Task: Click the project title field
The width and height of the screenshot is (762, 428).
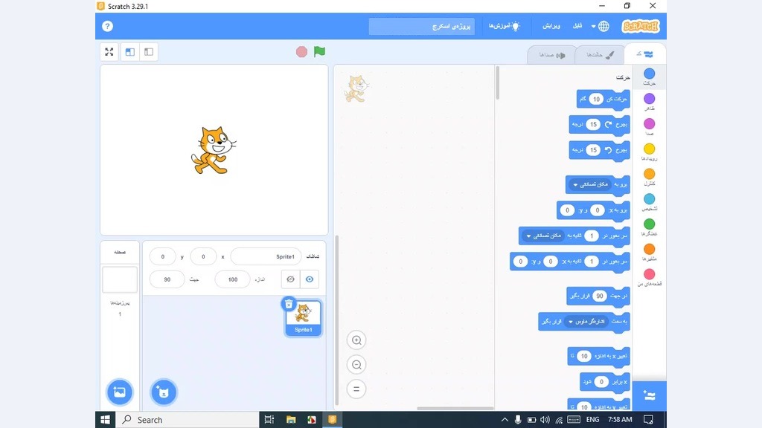Action: coord(421,26)
